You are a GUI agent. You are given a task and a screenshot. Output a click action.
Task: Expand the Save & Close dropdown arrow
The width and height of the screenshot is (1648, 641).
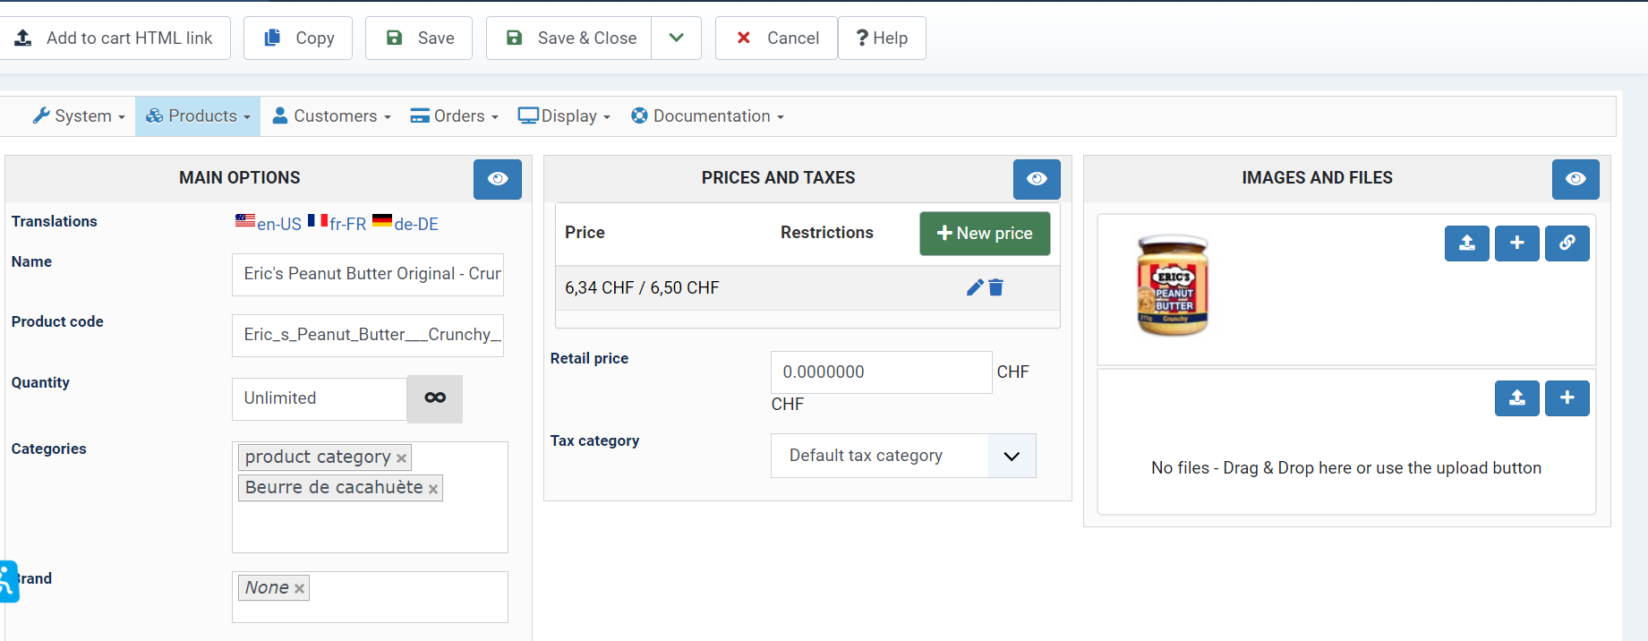point(677,38)
